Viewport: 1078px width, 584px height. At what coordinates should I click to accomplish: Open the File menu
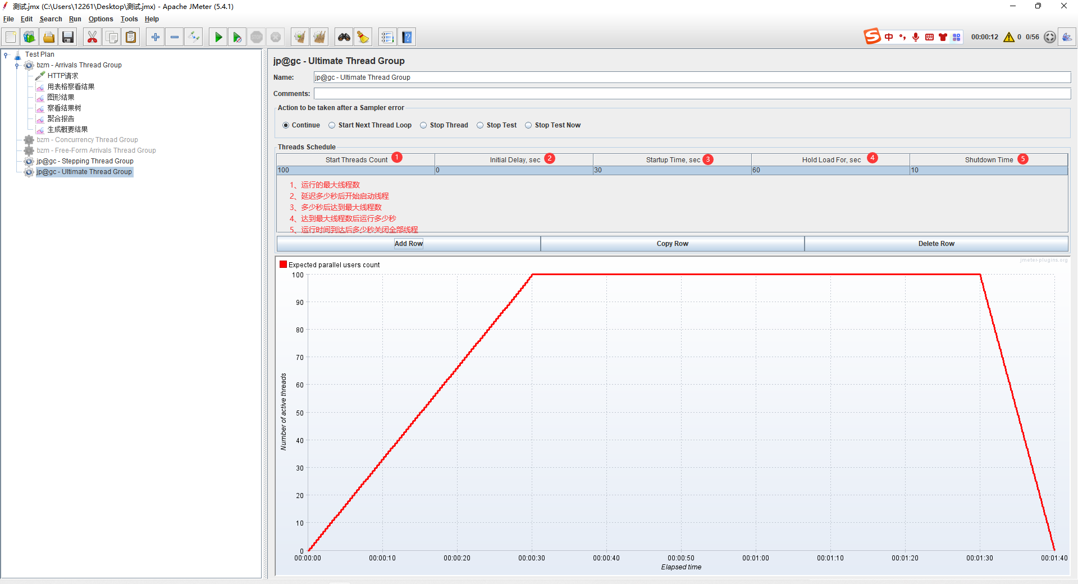click(x=8, y=19)
